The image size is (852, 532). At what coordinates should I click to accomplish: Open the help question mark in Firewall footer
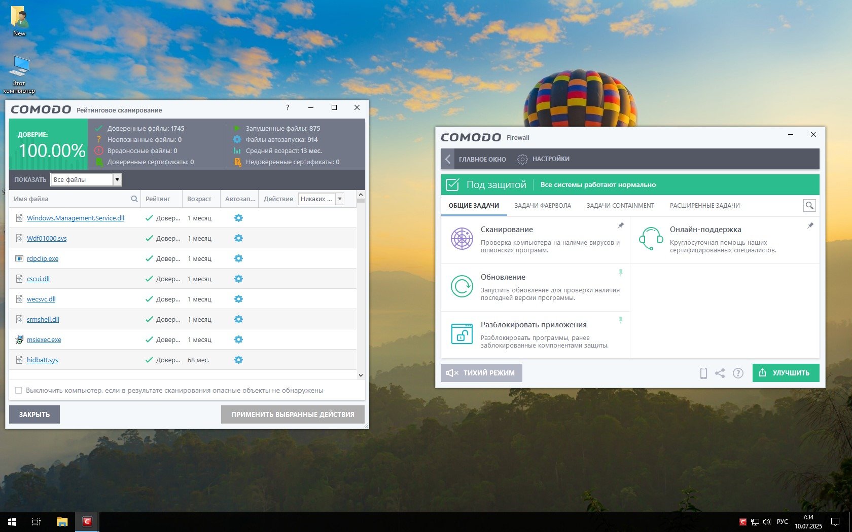pos(738,373)
